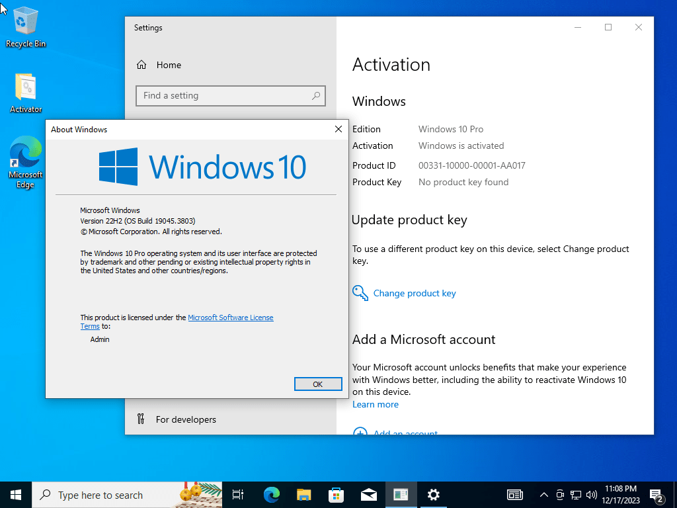
Task: Click the No product key found text
Action: 463,183
